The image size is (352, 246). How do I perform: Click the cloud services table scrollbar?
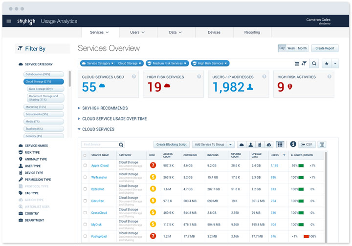tap(326, 197)
